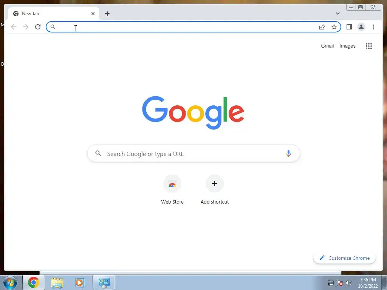Viewport: 387px width, 290px height.
Task: Click the search icon in the address bar
Action: (53, 27)
